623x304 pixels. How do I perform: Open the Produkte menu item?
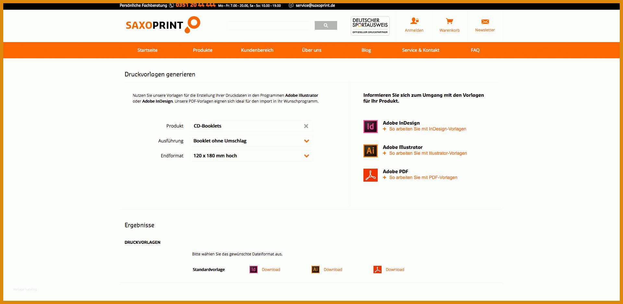tap(202, 50)
